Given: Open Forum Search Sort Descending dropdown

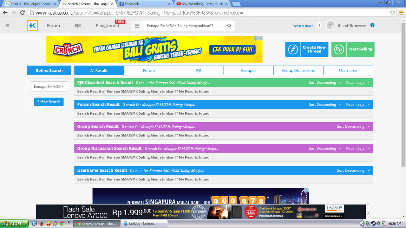Looking at the screenshot, I should (325, 104).
